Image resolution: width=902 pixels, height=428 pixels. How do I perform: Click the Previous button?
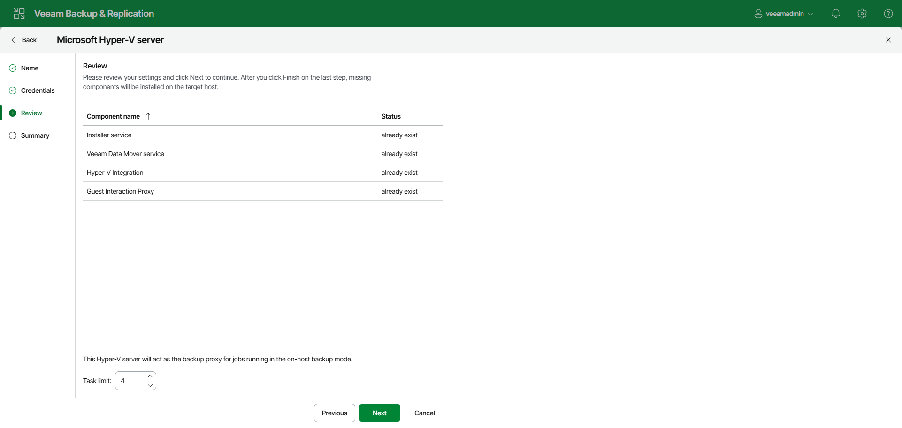coord(335,413)
